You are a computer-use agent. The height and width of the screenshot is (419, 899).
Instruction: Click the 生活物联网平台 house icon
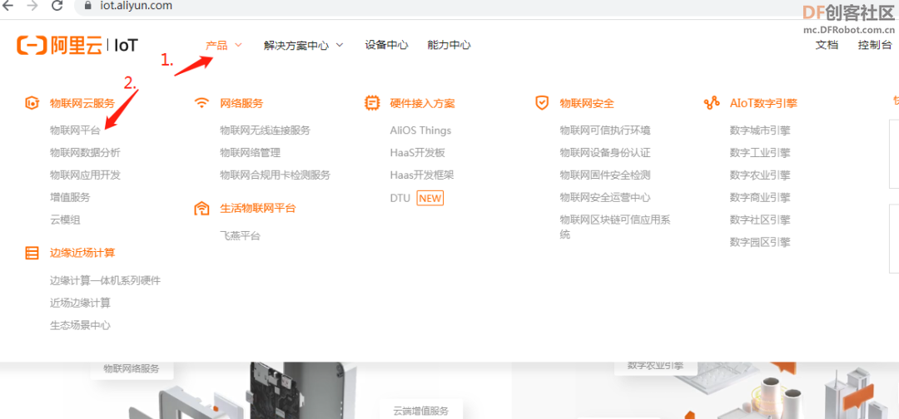[201, 209]
